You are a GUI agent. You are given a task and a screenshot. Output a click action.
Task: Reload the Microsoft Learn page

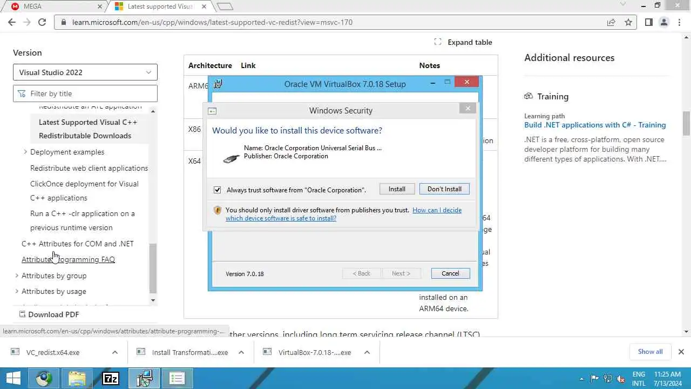pos(42,22)
